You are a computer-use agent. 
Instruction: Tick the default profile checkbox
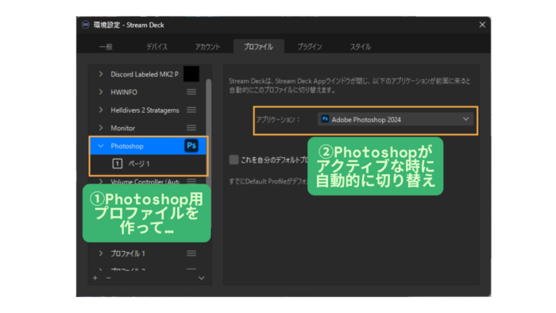coord(234,160)
